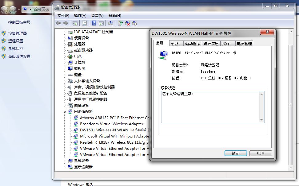299x186 pixels.
Task: Click the Update driver software toolbar icon
Action: (x=120, y=23)
